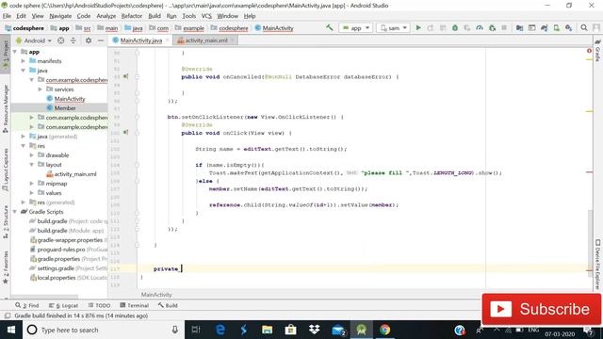Click Attach Debugger to Android Process icon

click(492, 27)
